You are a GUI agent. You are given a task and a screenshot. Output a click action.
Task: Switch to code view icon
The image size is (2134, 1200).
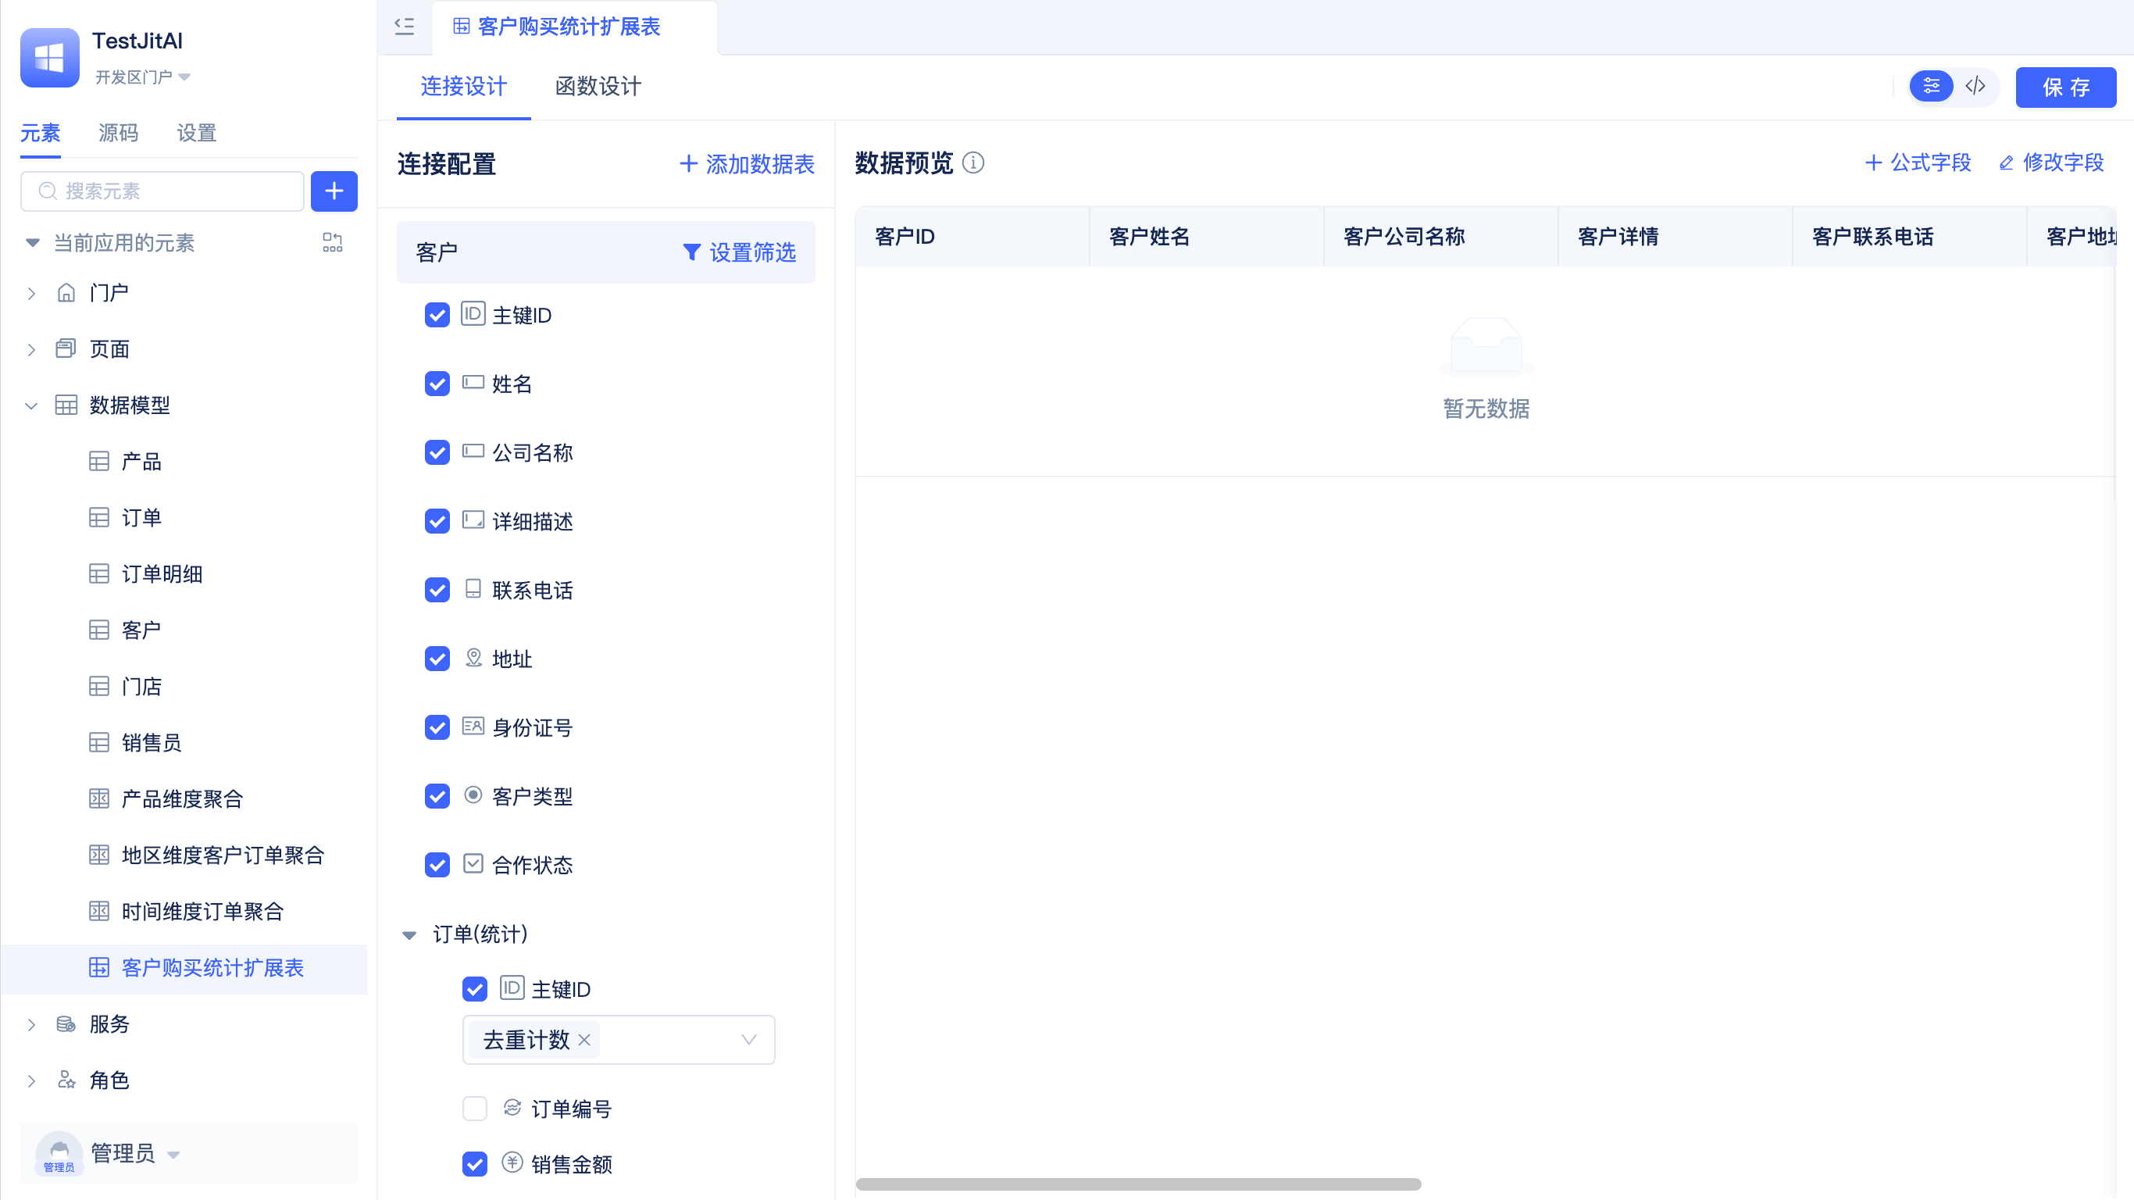1975,86
